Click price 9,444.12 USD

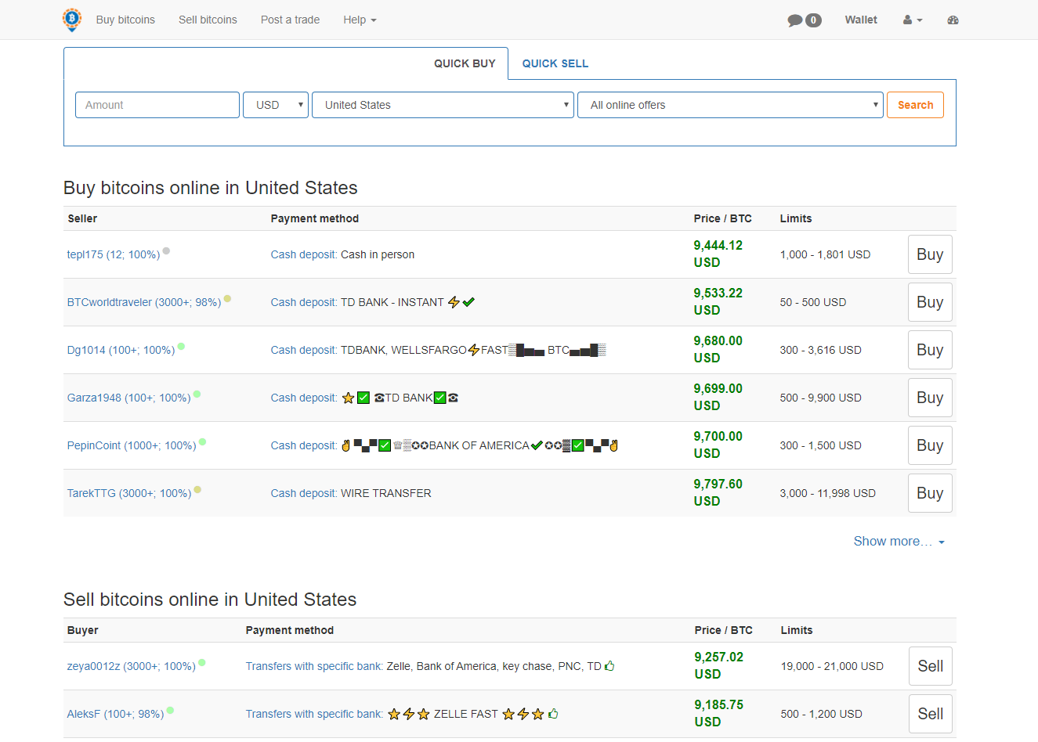point(718,254)
